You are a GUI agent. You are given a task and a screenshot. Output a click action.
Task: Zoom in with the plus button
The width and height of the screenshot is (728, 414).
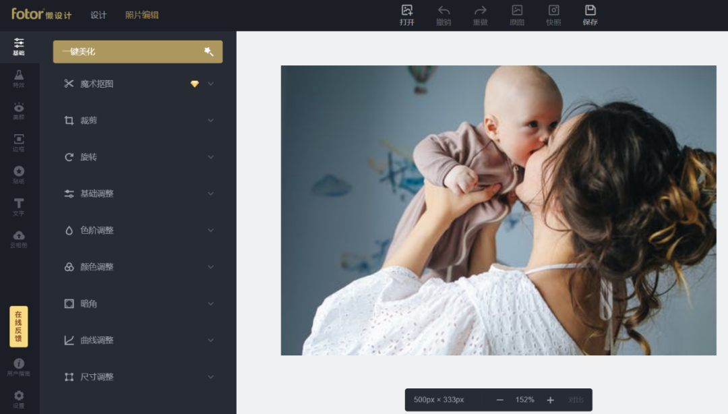(550, 400)
